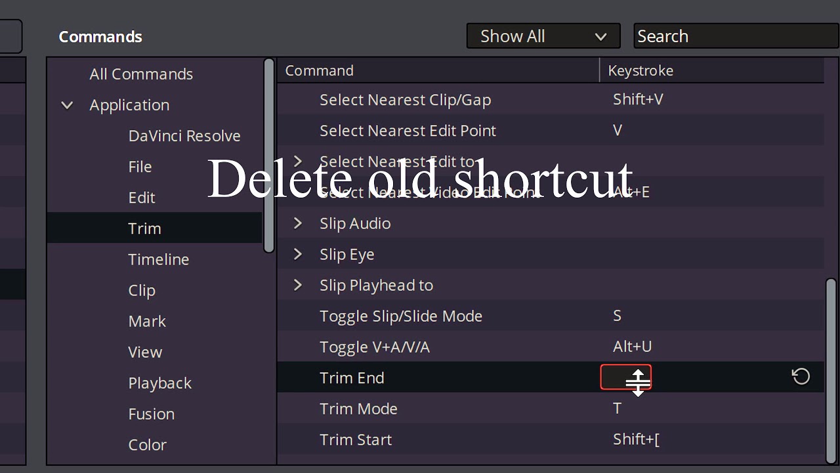Viewport: 840px width, 473px height.
Task: Click the Command column header
Action: point(320,70)
